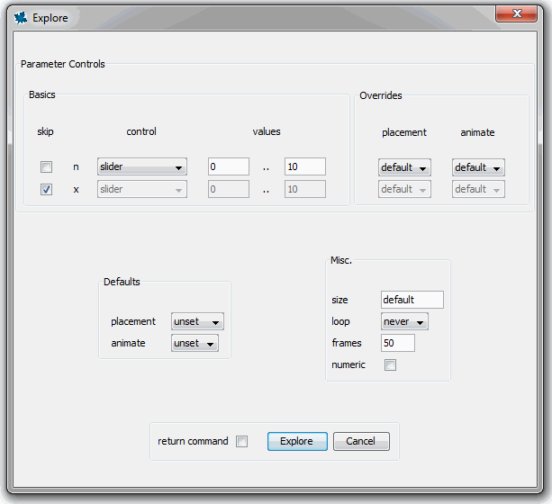Open the control dropdown for parameter n
This screenshot has width=552, height=504.
(x=141, y=167)
